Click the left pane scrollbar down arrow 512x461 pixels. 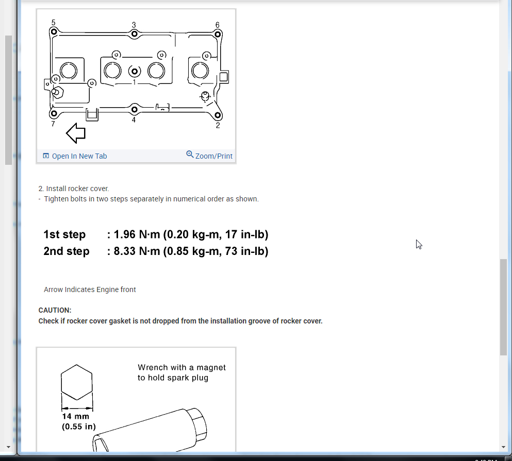click(x=8, y=447)
